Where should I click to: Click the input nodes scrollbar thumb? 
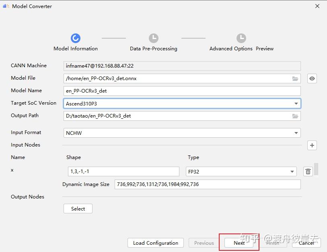(x=316, y=169)
